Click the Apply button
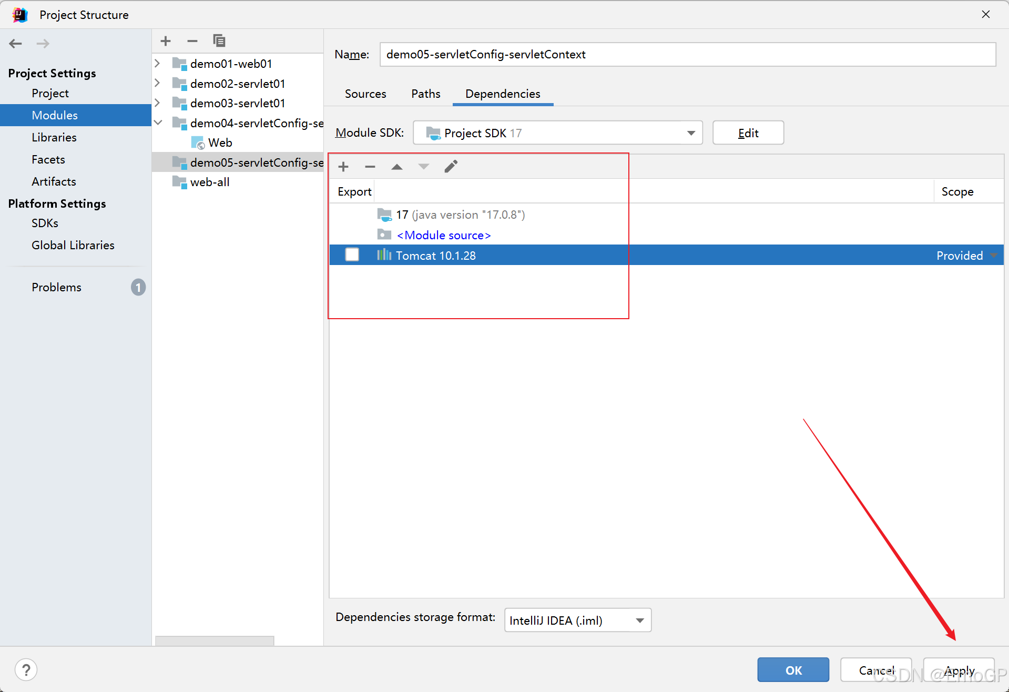This screenshot has width=1009, height=692. click(x=959, y=670)
